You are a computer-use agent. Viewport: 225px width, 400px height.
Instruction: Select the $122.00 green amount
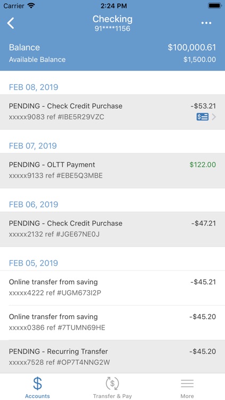(x=203, y=165)
